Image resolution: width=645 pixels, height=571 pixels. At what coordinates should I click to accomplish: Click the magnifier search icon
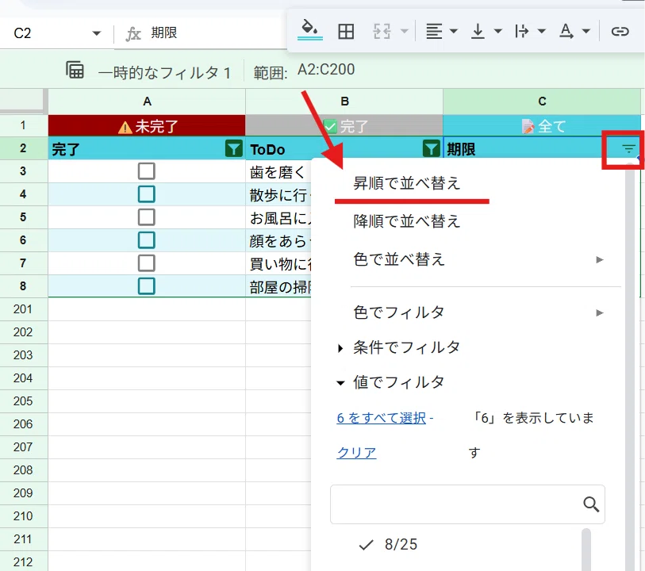591,504
